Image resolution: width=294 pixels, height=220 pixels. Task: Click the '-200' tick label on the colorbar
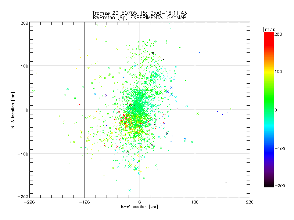click(x=280, y=186)
